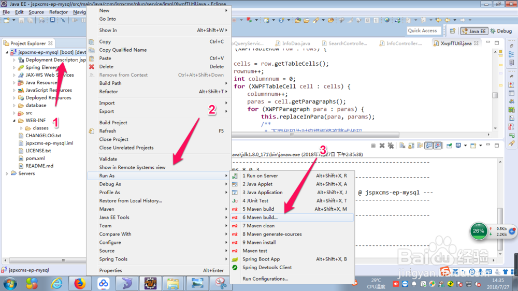Viewport: 518px width, 291px height.
Task: Expand the classes folder
Action: [21, 128]
